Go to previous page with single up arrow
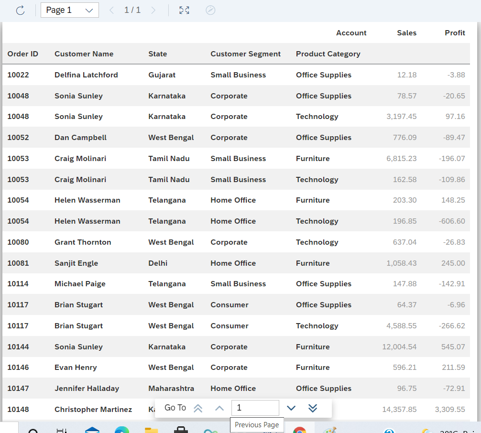The height and width of the screenshot is (433, 481). point(219,408)
